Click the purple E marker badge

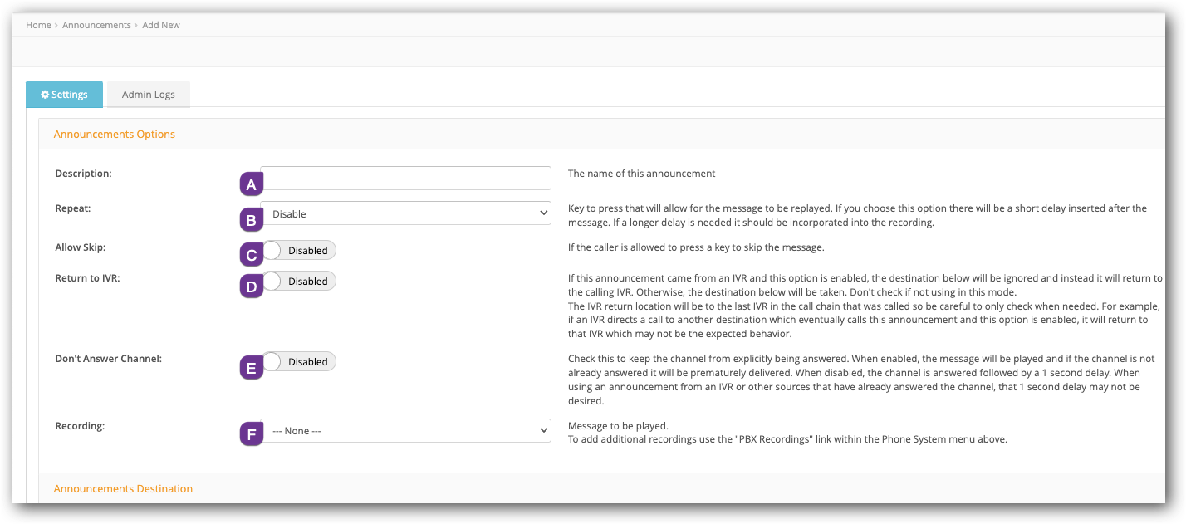(251, 367)
